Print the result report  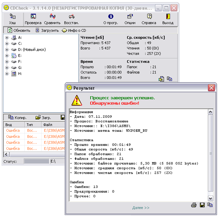coord(194,205)
